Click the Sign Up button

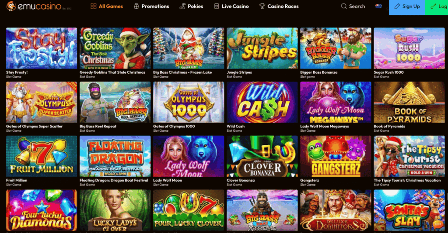(407, 7)
